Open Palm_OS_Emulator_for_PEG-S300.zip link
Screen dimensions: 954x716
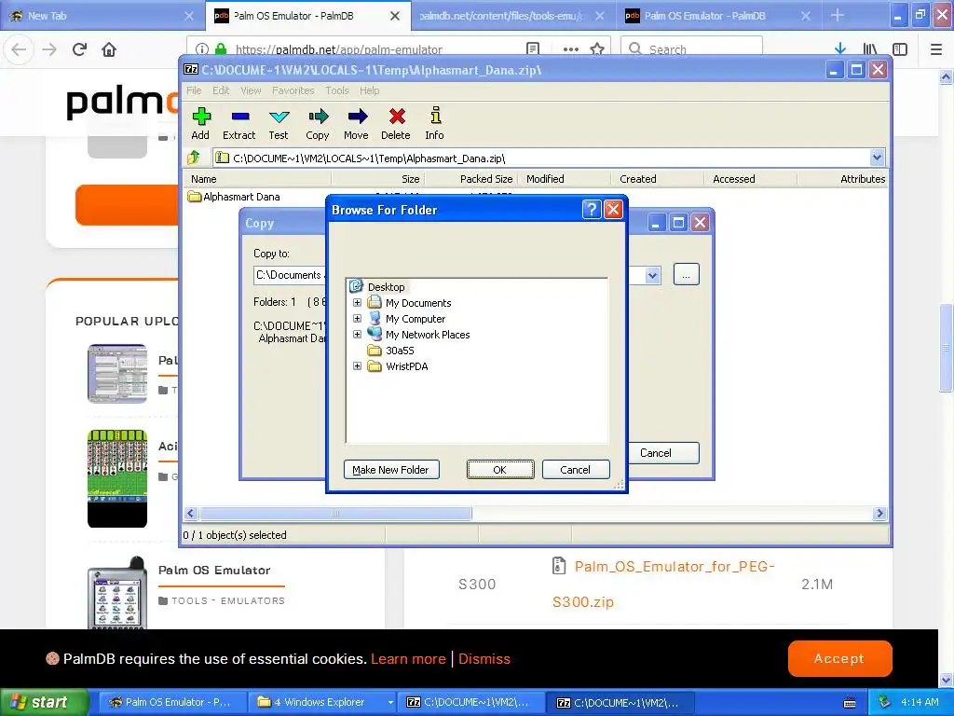pyautogui.click(x=663, y=584)
